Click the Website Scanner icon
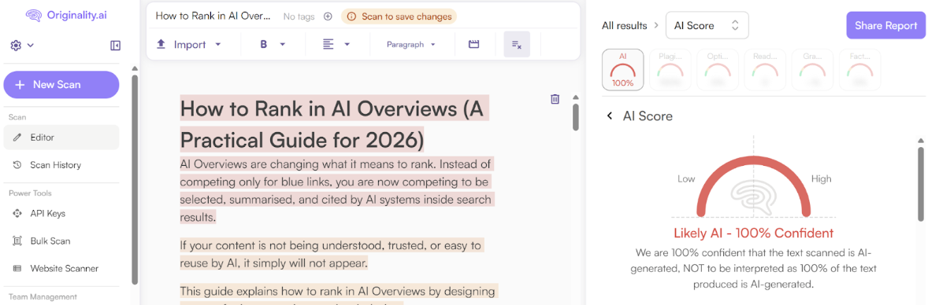 click(x=17, y=269)
